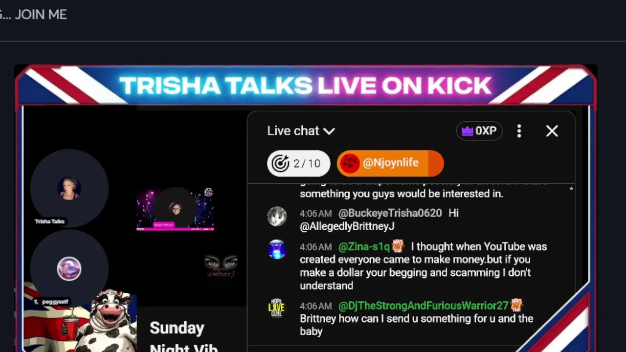Click the center pink stage video thumbnail
Viewport: 626px width, 352px height.
coord(175,209)
